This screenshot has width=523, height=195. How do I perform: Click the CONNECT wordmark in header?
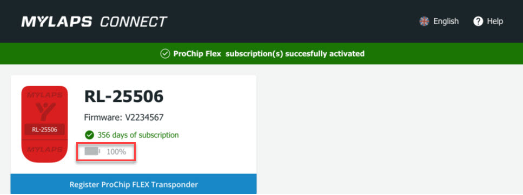pyautogui.click(x=134, y=22)
